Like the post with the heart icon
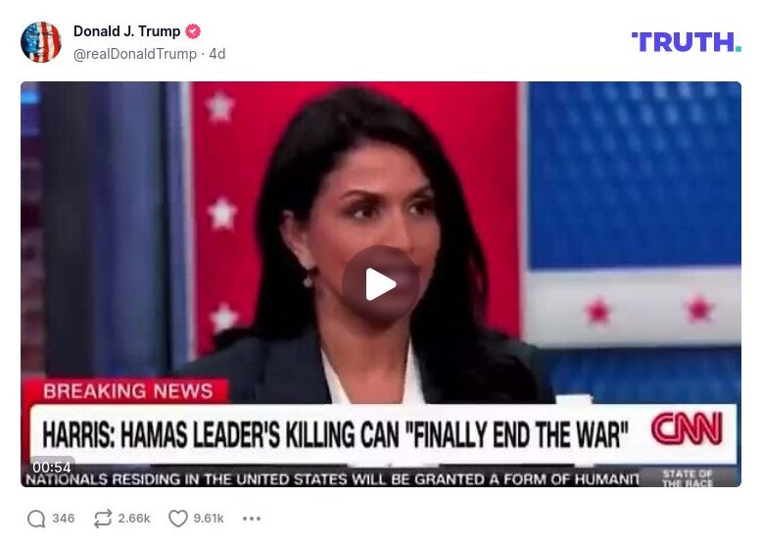This screenshot has width=762, height=548. [x=178, y=519]
